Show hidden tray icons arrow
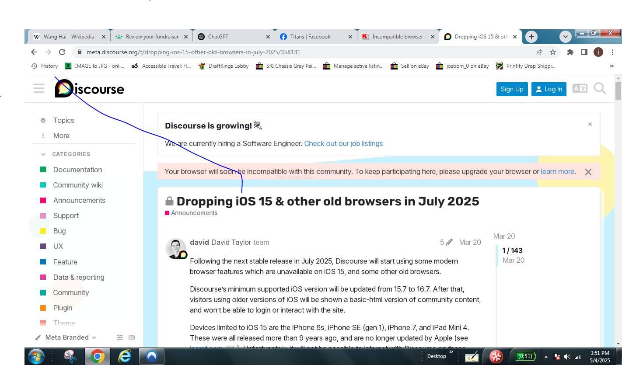Image resolution: width=622 pixels, height=365 pixels. (546, 357)
